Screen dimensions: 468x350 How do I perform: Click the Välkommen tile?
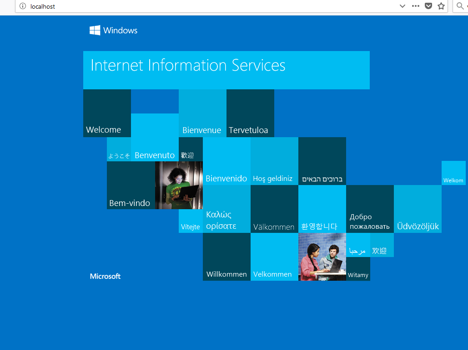(274, 209)
